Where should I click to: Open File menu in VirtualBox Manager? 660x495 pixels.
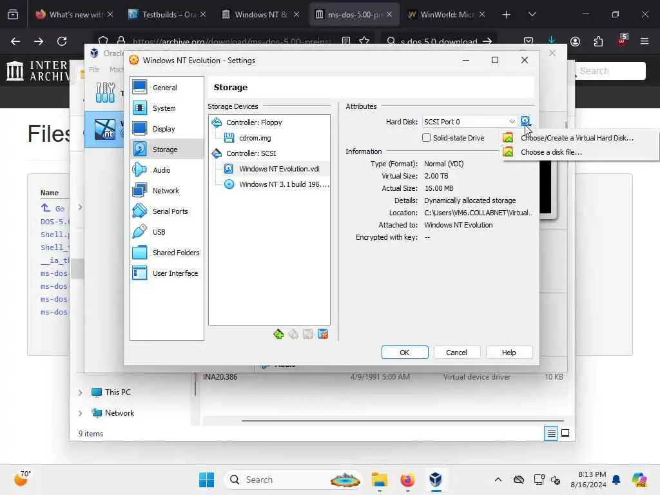tap(94, 70)
